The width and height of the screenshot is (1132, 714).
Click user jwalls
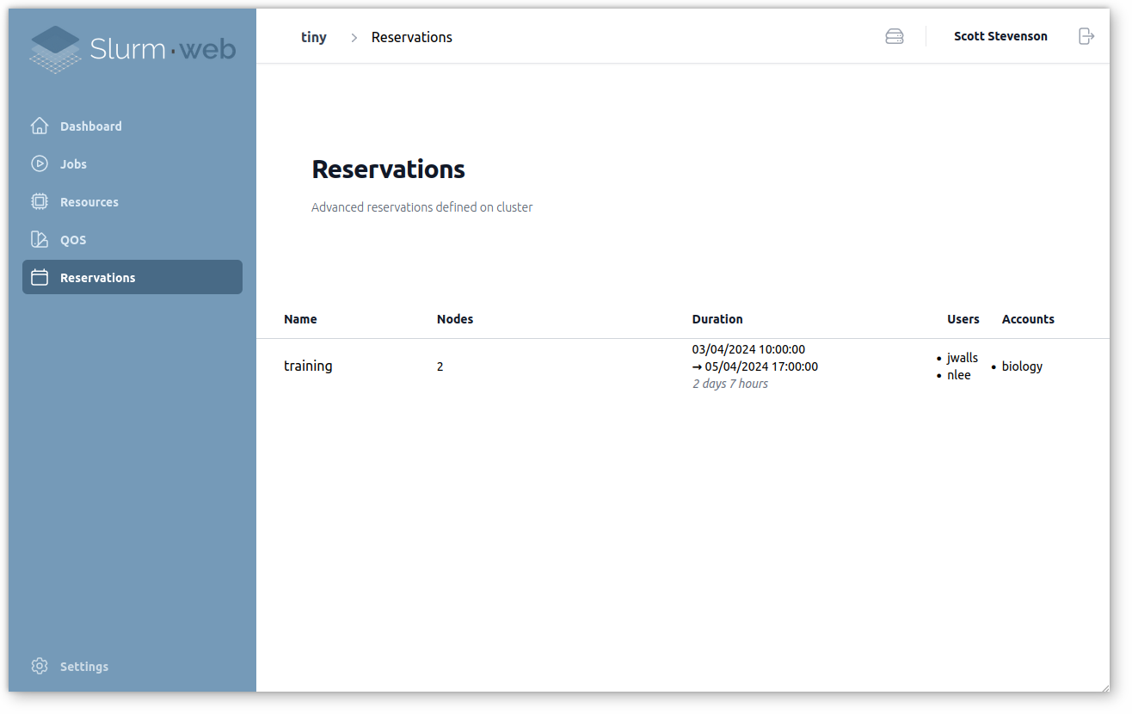tap(963, 358)
